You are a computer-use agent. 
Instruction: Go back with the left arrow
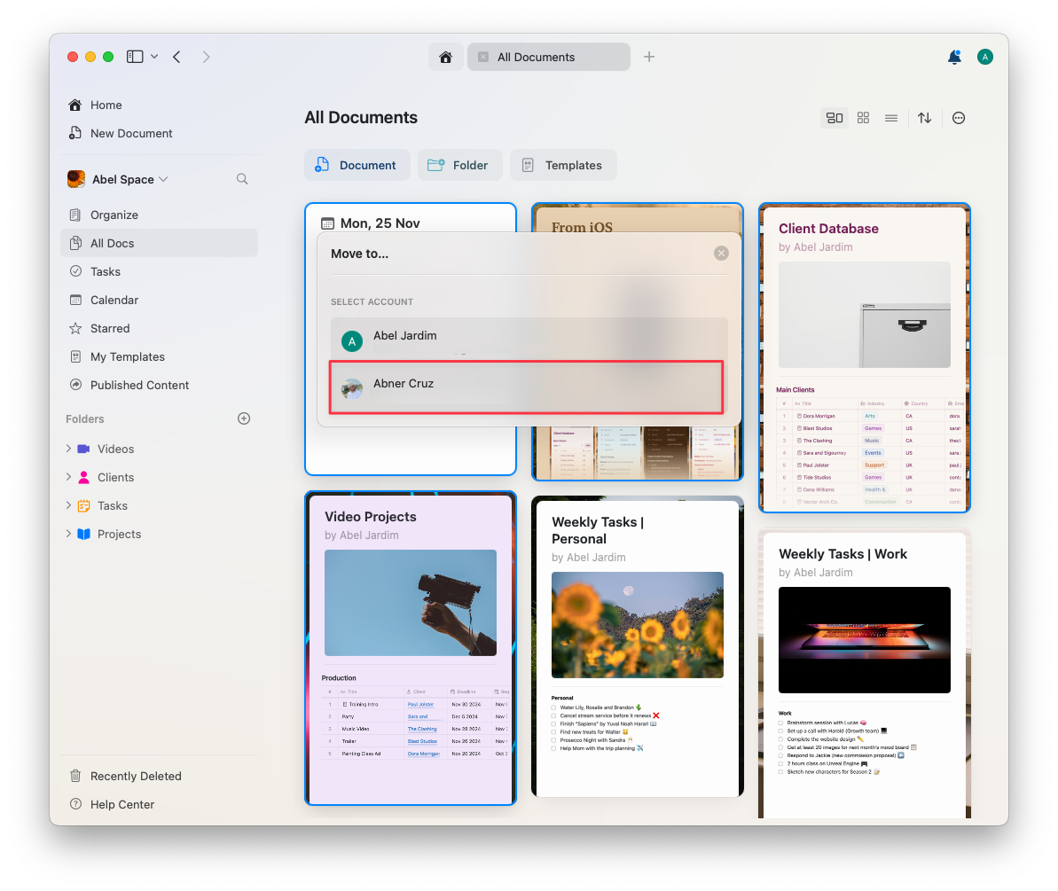coord(176,57)
